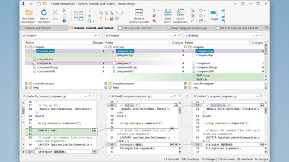
Task: Click New folder comparison button
Action: tap(28, 16)
